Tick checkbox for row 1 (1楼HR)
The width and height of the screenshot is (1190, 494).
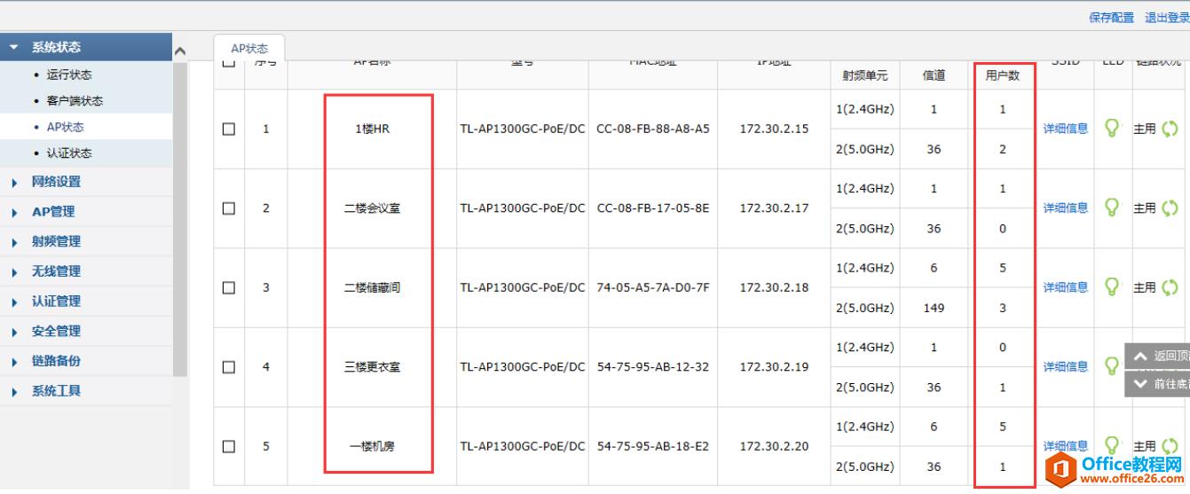(229, 129)
